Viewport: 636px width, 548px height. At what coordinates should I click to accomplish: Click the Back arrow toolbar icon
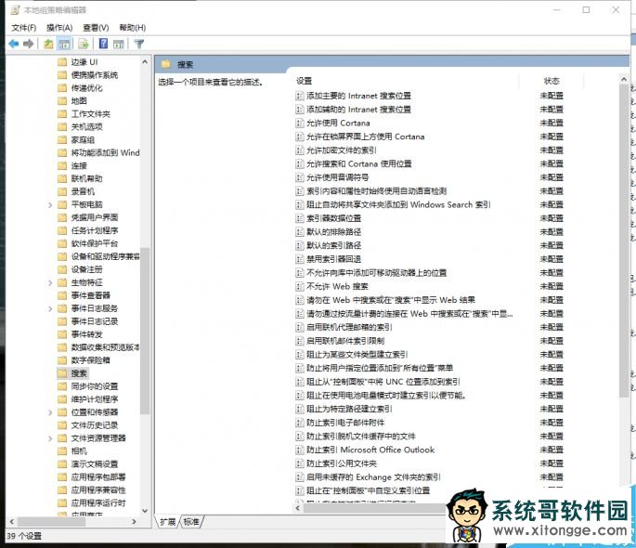(14, 44)
